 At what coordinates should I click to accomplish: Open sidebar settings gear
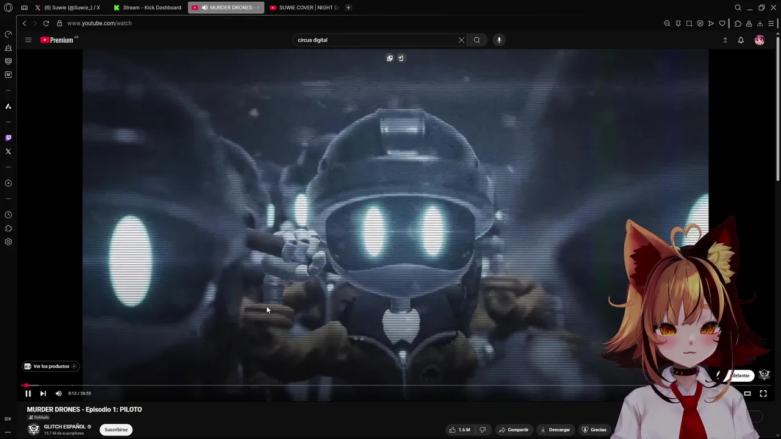point(8,241)
